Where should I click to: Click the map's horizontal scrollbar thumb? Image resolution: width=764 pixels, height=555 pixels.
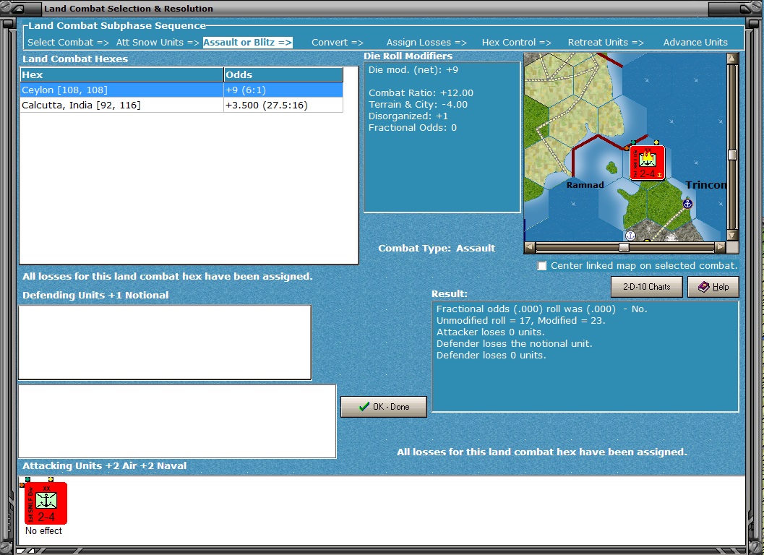(x=624, y=247)
